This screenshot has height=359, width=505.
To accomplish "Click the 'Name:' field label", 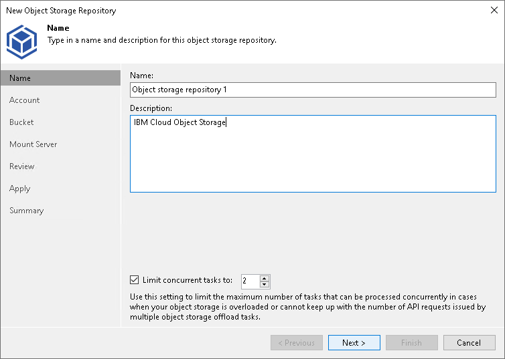I will point(142,76).
